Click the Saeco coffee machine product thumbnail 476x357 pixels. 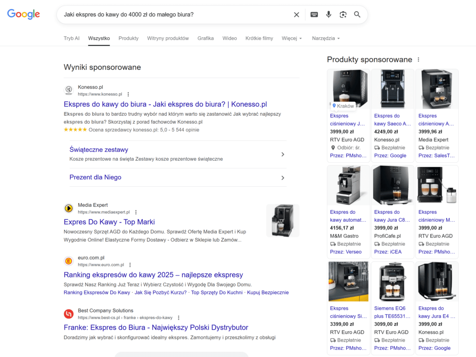pos(392,89)
